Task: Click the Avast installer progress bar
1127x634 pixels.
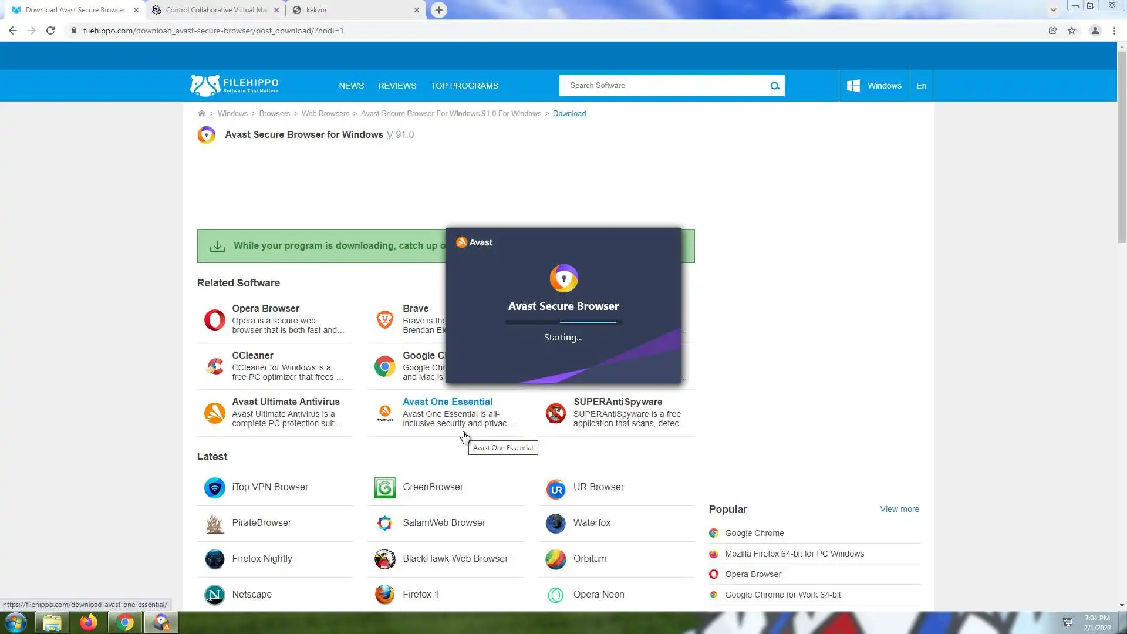Action: [x=563, y=322]
